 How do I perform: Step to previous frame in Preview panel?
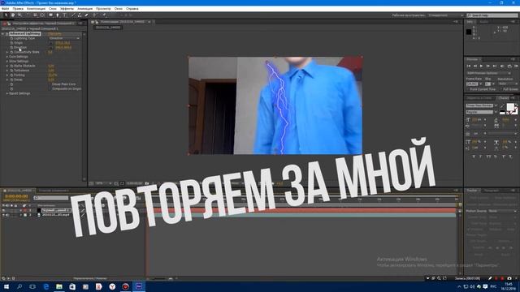click(x=474, y=67)
